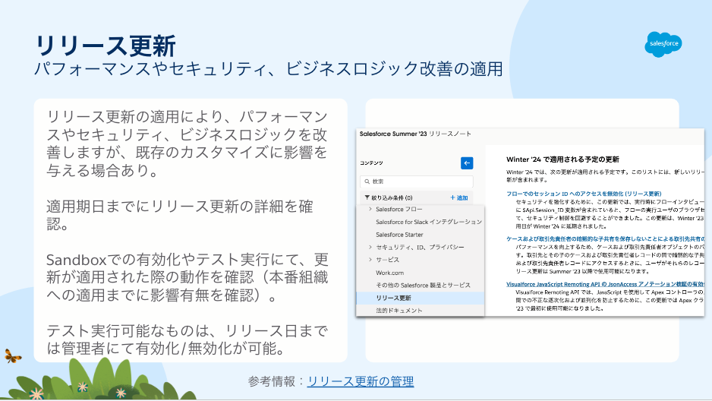Click the 検索 search field
The height and width of the screenshot is (401, 712).
(417, 182)
